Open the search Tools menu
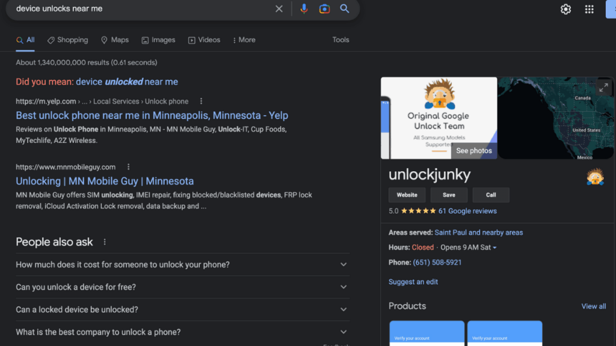This screenshot has width=616, height=346. click(340, 40)
